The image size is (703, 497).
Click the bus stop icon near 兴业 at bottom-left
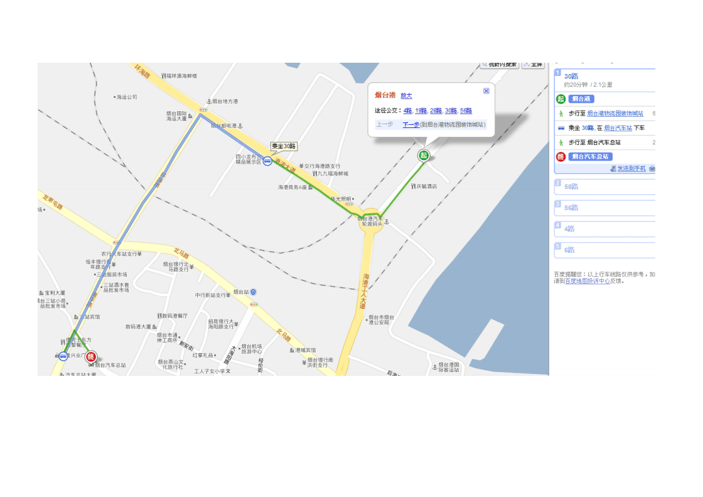63,356
